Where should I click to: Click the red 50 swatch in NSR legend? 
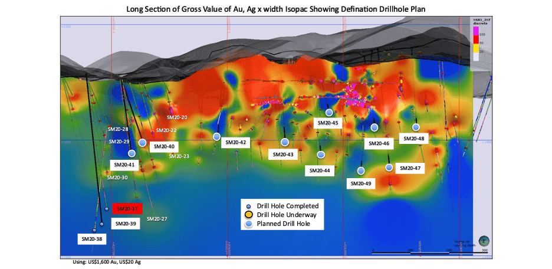[475, 40]
